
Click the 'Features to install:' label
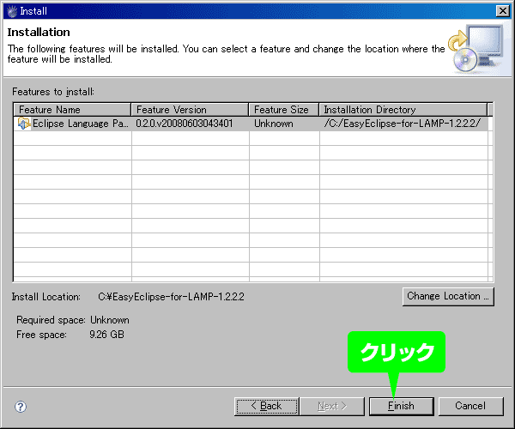coord(53,92)
